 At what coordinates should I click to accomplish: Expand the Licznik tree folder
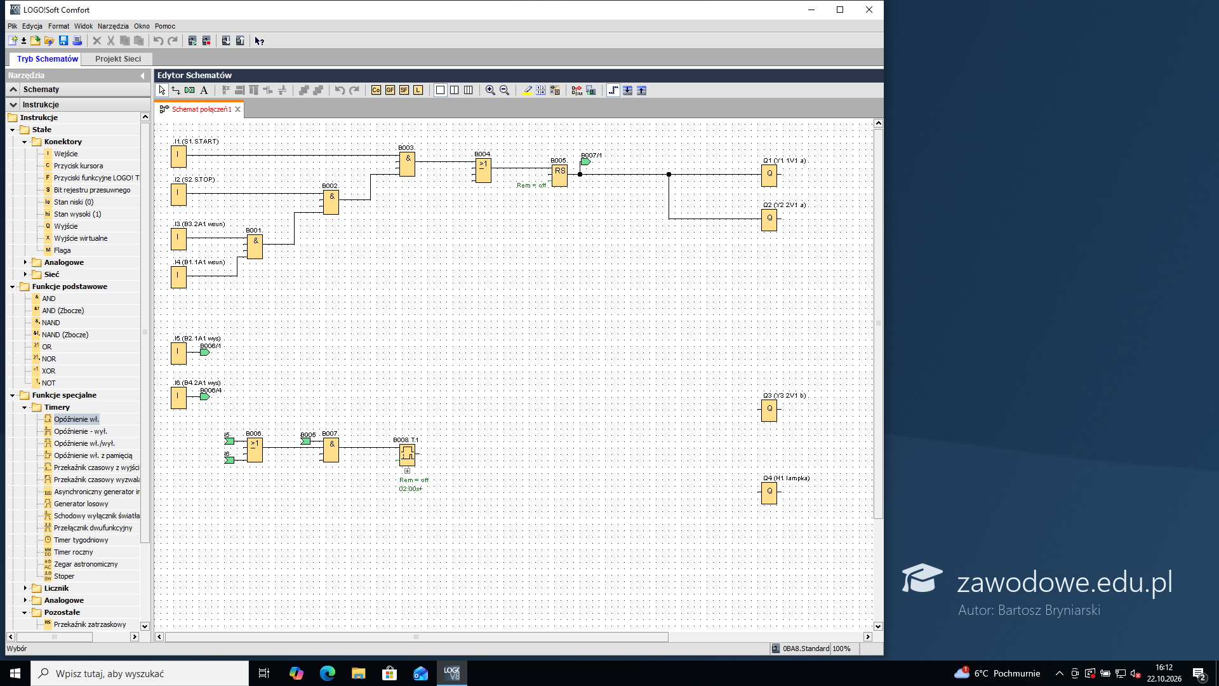[25, 588]
